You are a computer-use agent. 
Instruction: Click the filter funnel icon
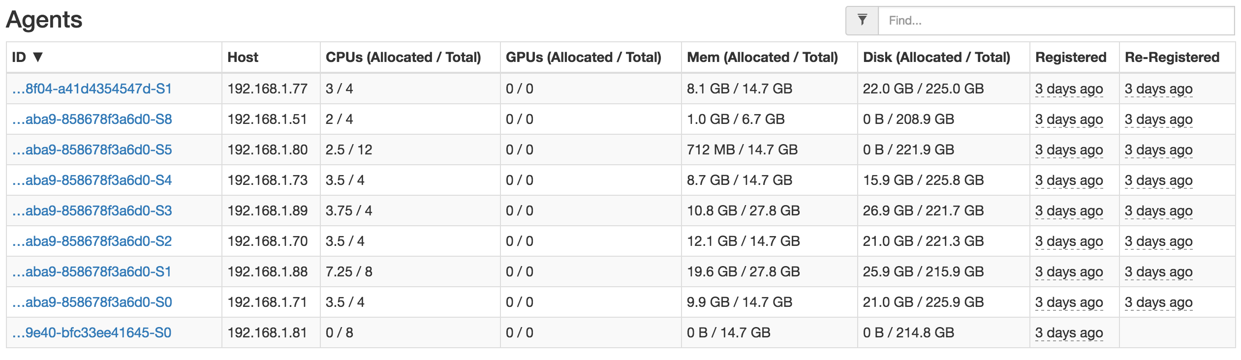point(862,20)
